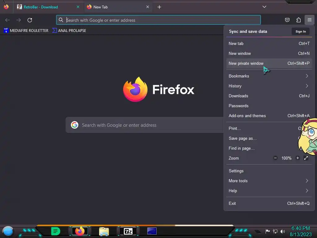Open Passwords from menu

269,106
